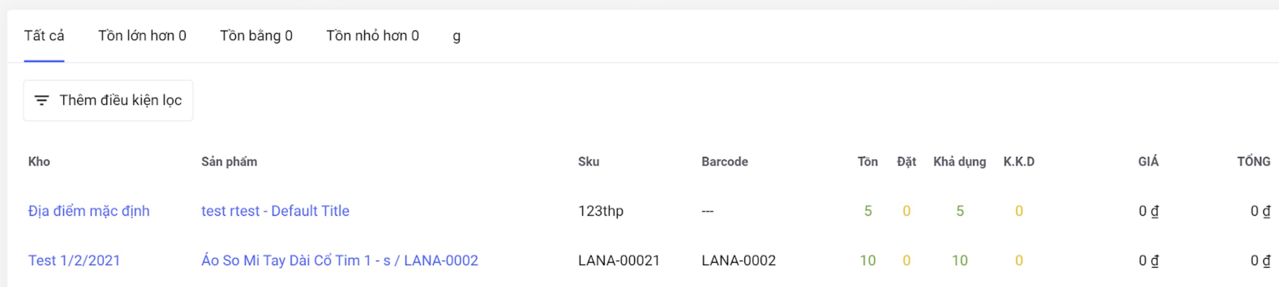Open product test rtest - Default Title
Screen dimensions: 1279x287
(x=275, y=211)
